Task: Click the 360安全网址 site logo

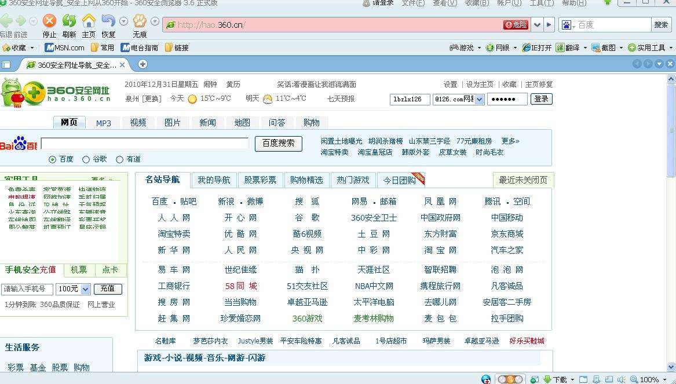Action: coord(56,93)
